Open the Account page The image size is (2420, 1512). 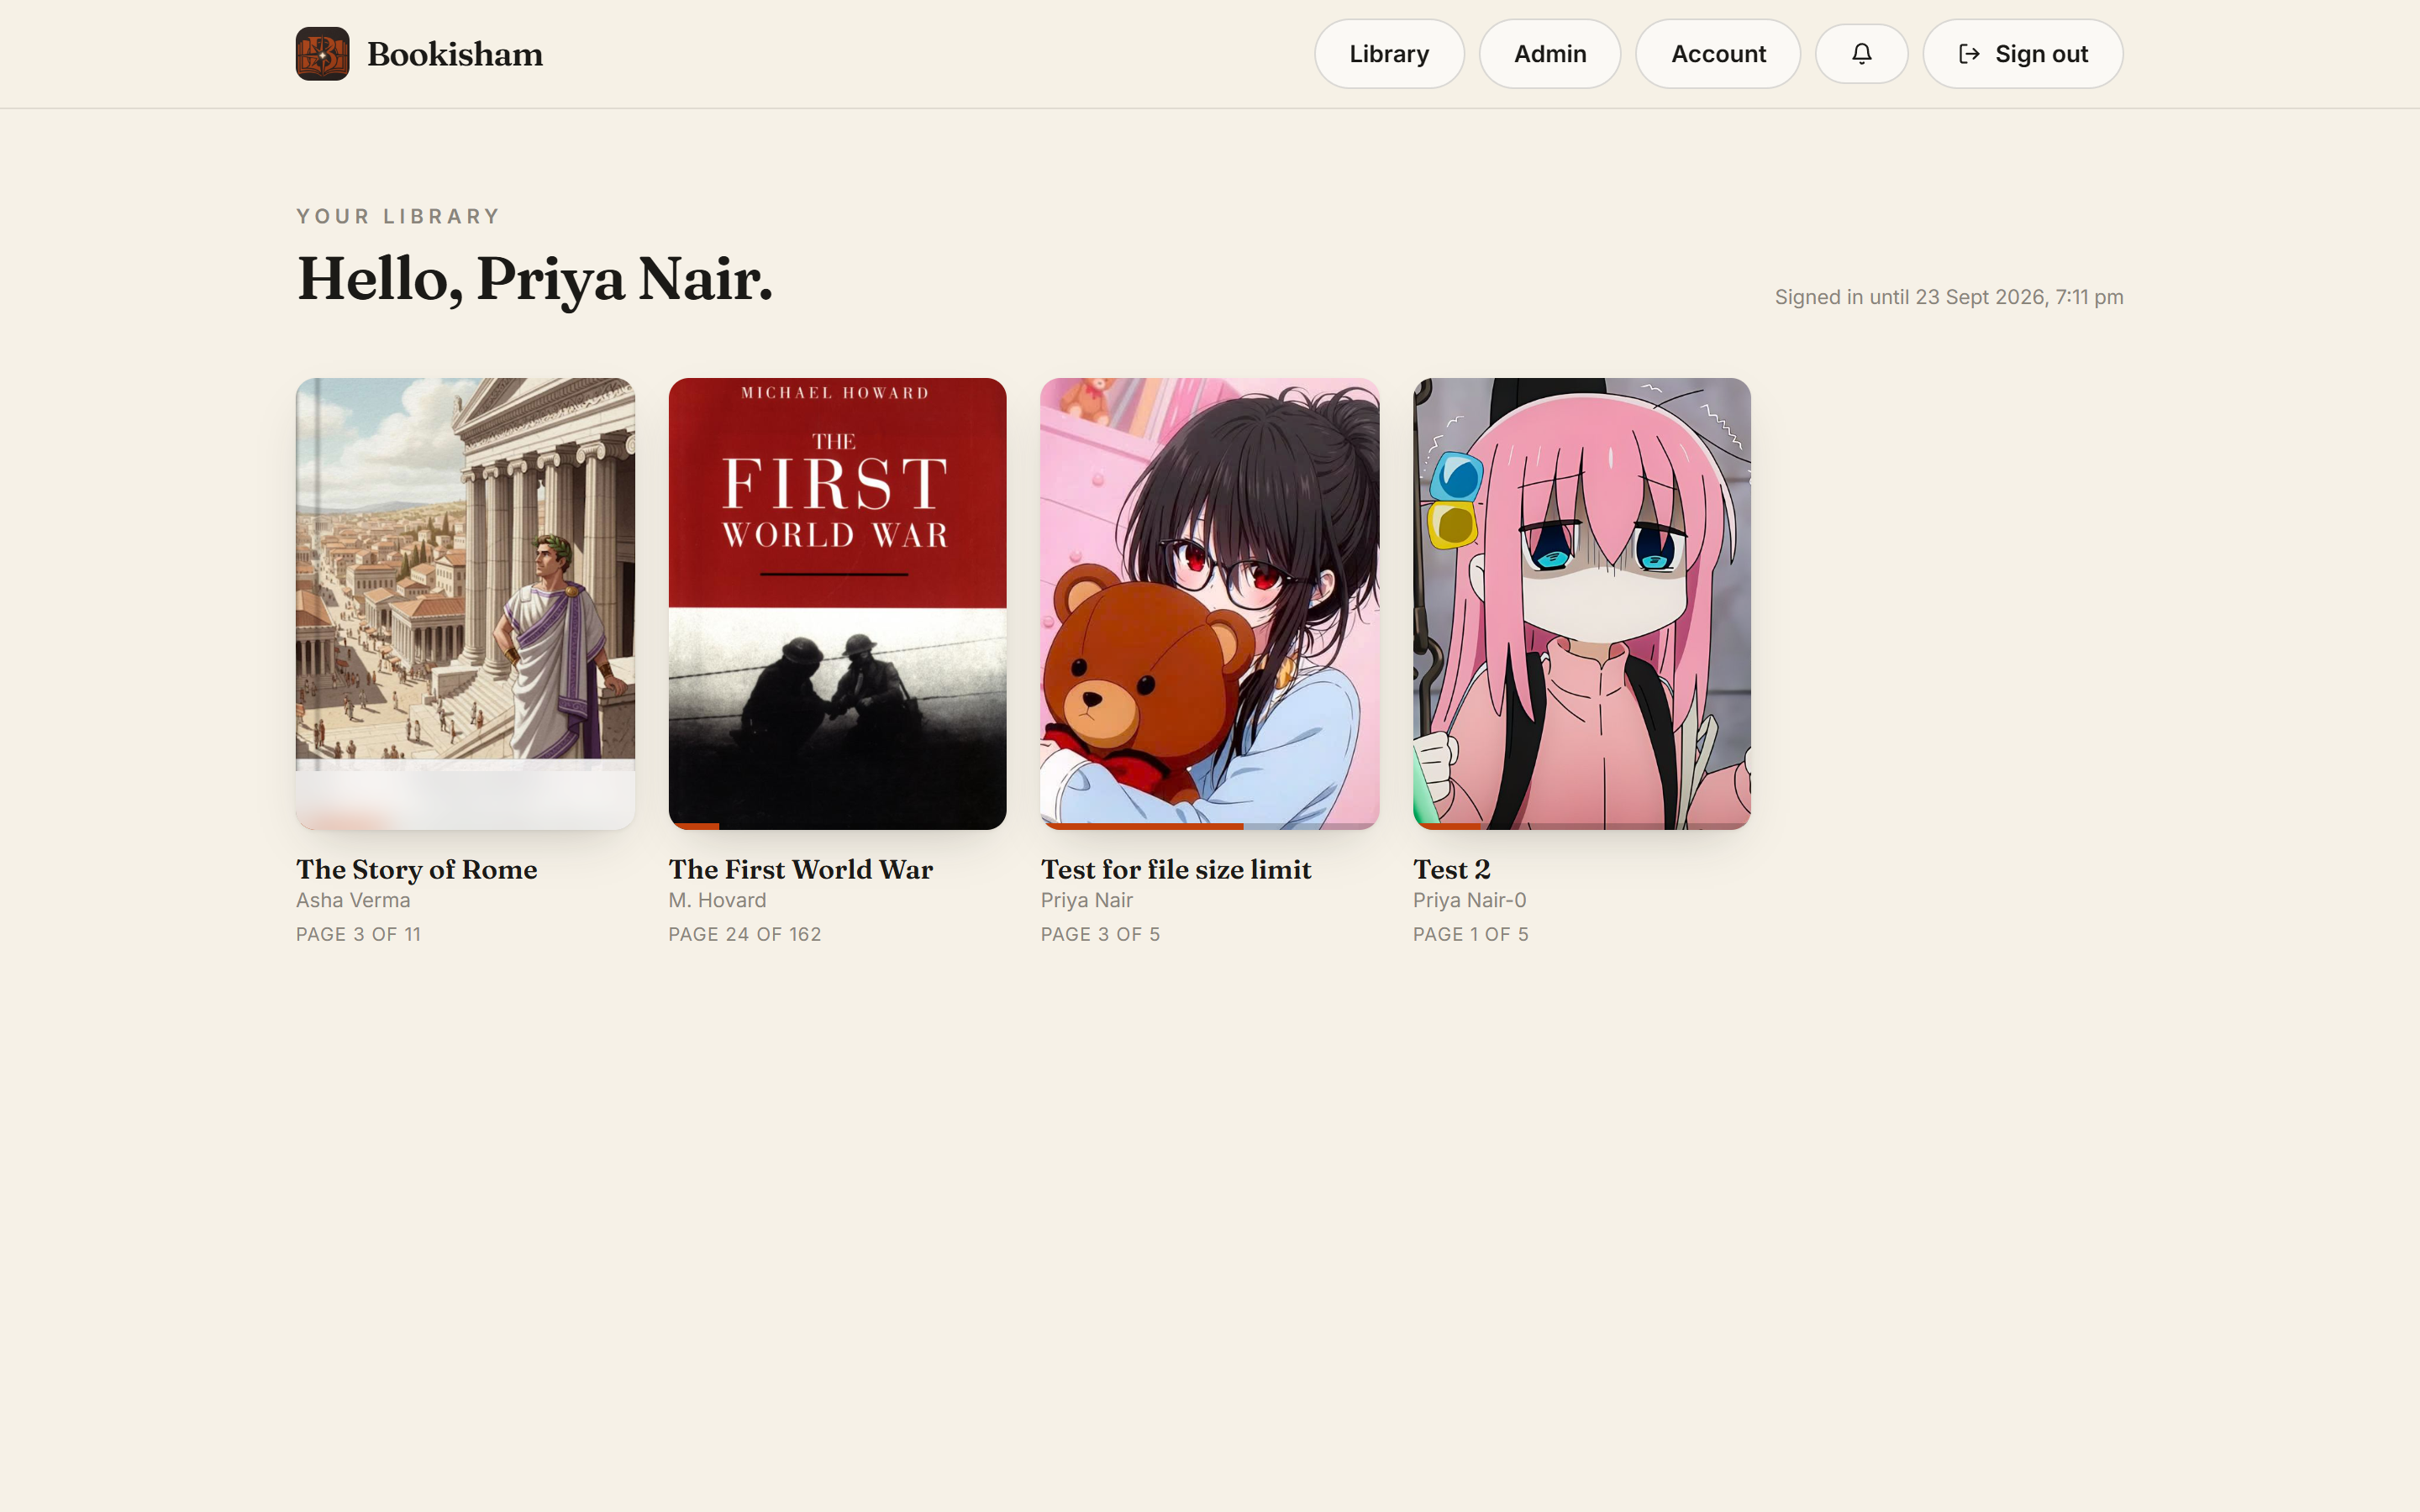click(x=1718, y=54)
